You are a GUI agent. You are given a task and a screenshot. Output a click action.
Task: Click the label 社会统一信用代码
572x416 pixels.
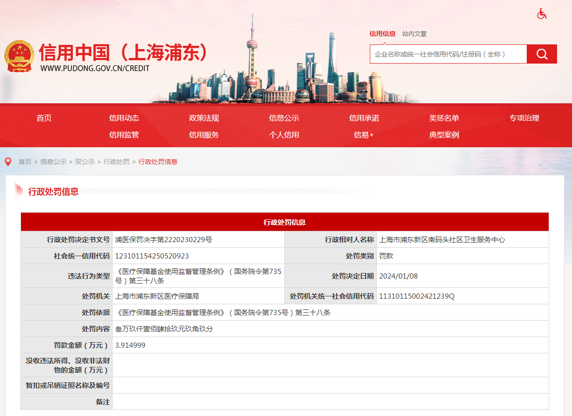82,256
